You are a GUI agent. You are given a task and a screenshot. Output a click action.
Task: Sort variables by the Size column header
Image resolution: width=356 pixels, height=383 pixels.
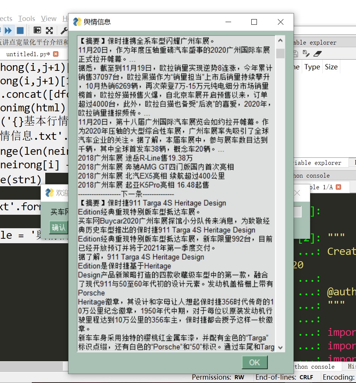[331, 67]
